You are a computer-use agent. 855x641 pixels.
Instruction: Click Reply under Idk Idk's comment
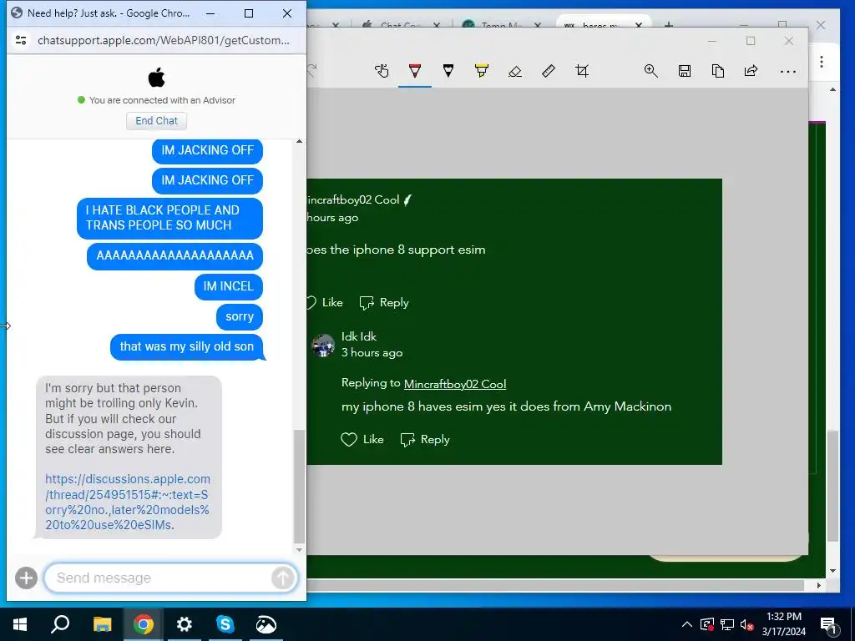pos(425,439)
